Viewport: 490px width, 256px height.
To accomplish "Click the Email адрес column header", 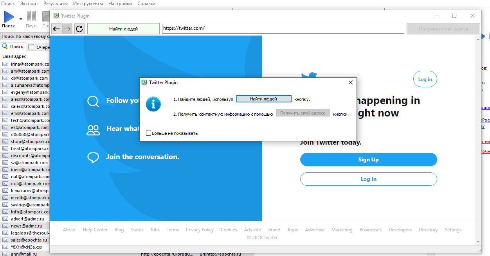I will coord(14,56).
